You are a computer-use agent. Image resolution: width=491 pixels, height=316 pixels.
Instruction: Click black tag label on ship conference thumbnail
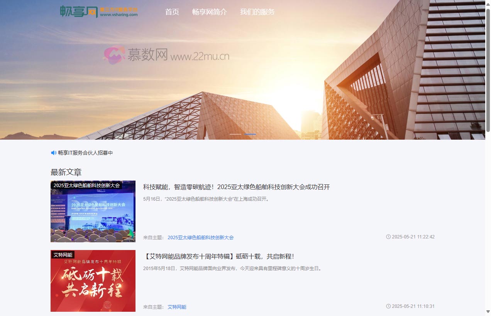pos(86,185)
